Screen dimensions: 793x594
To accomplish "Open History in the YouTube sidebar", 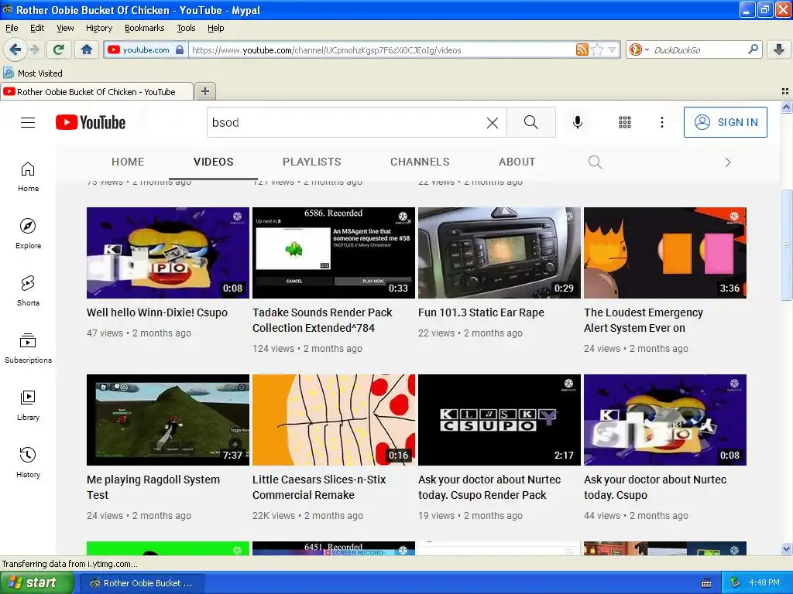I will click(x=28, y=463).
